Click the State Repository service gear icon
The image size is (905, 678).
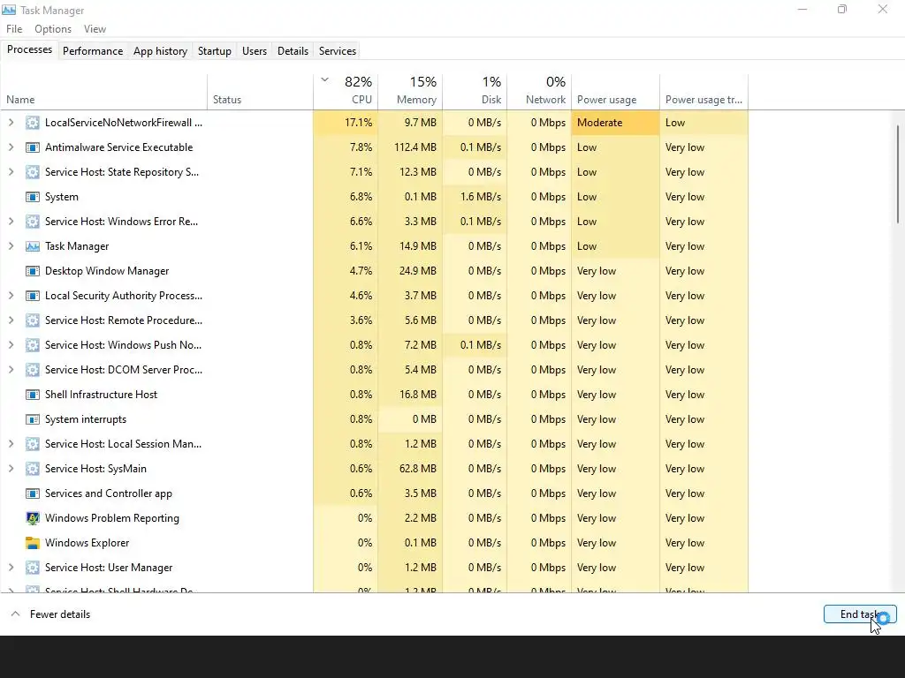33,172
